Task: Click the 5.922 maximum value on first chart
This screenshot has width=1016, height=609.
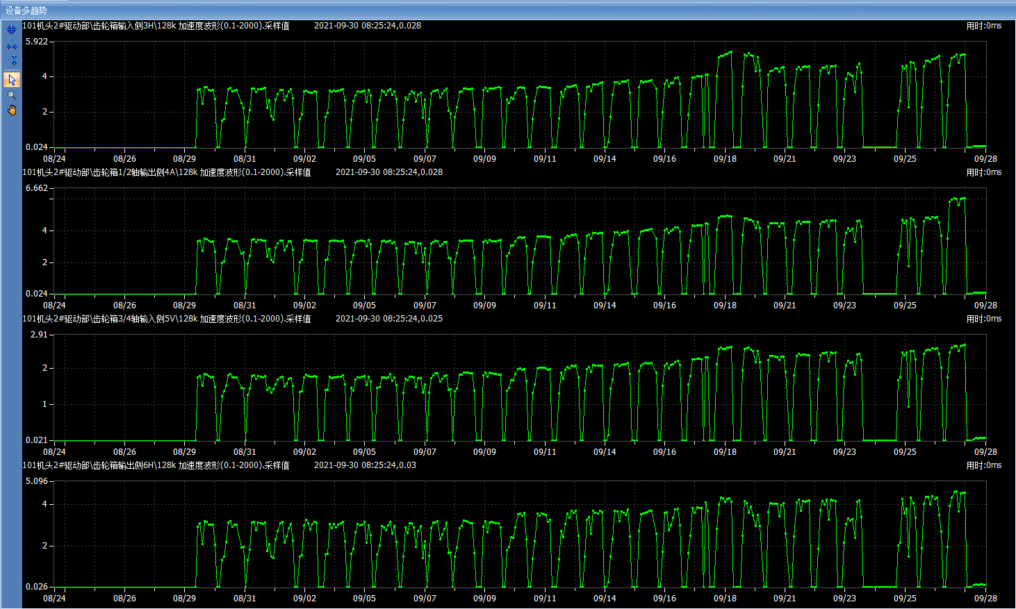Action: click(x=37, y=42)
